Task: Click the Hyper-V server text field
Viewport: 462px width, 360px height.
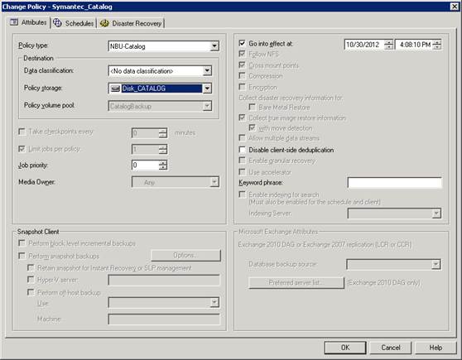Action: (x=164, y=280)
